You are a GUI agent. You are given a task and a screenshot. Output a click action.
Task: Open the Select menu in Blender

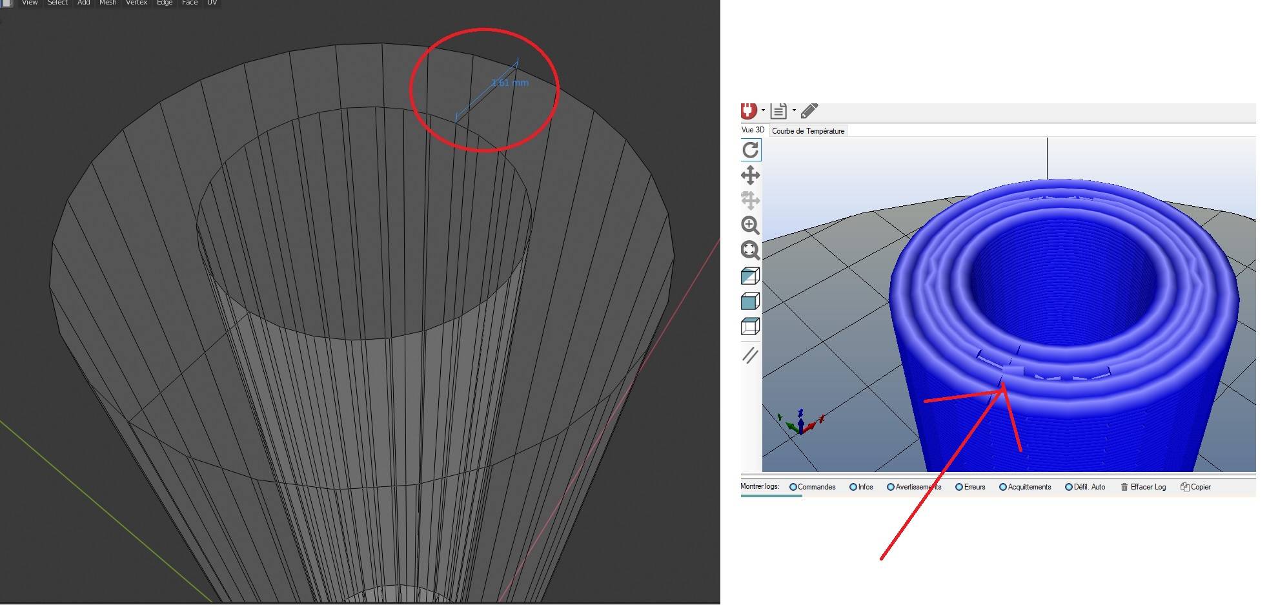coord(57,3)
